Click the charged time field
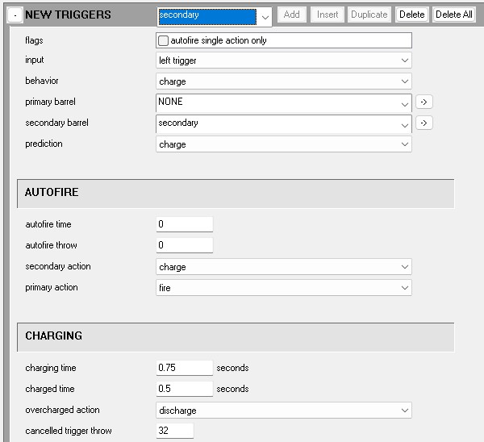This screenshot has height=442, width=484. coord(184,389)
